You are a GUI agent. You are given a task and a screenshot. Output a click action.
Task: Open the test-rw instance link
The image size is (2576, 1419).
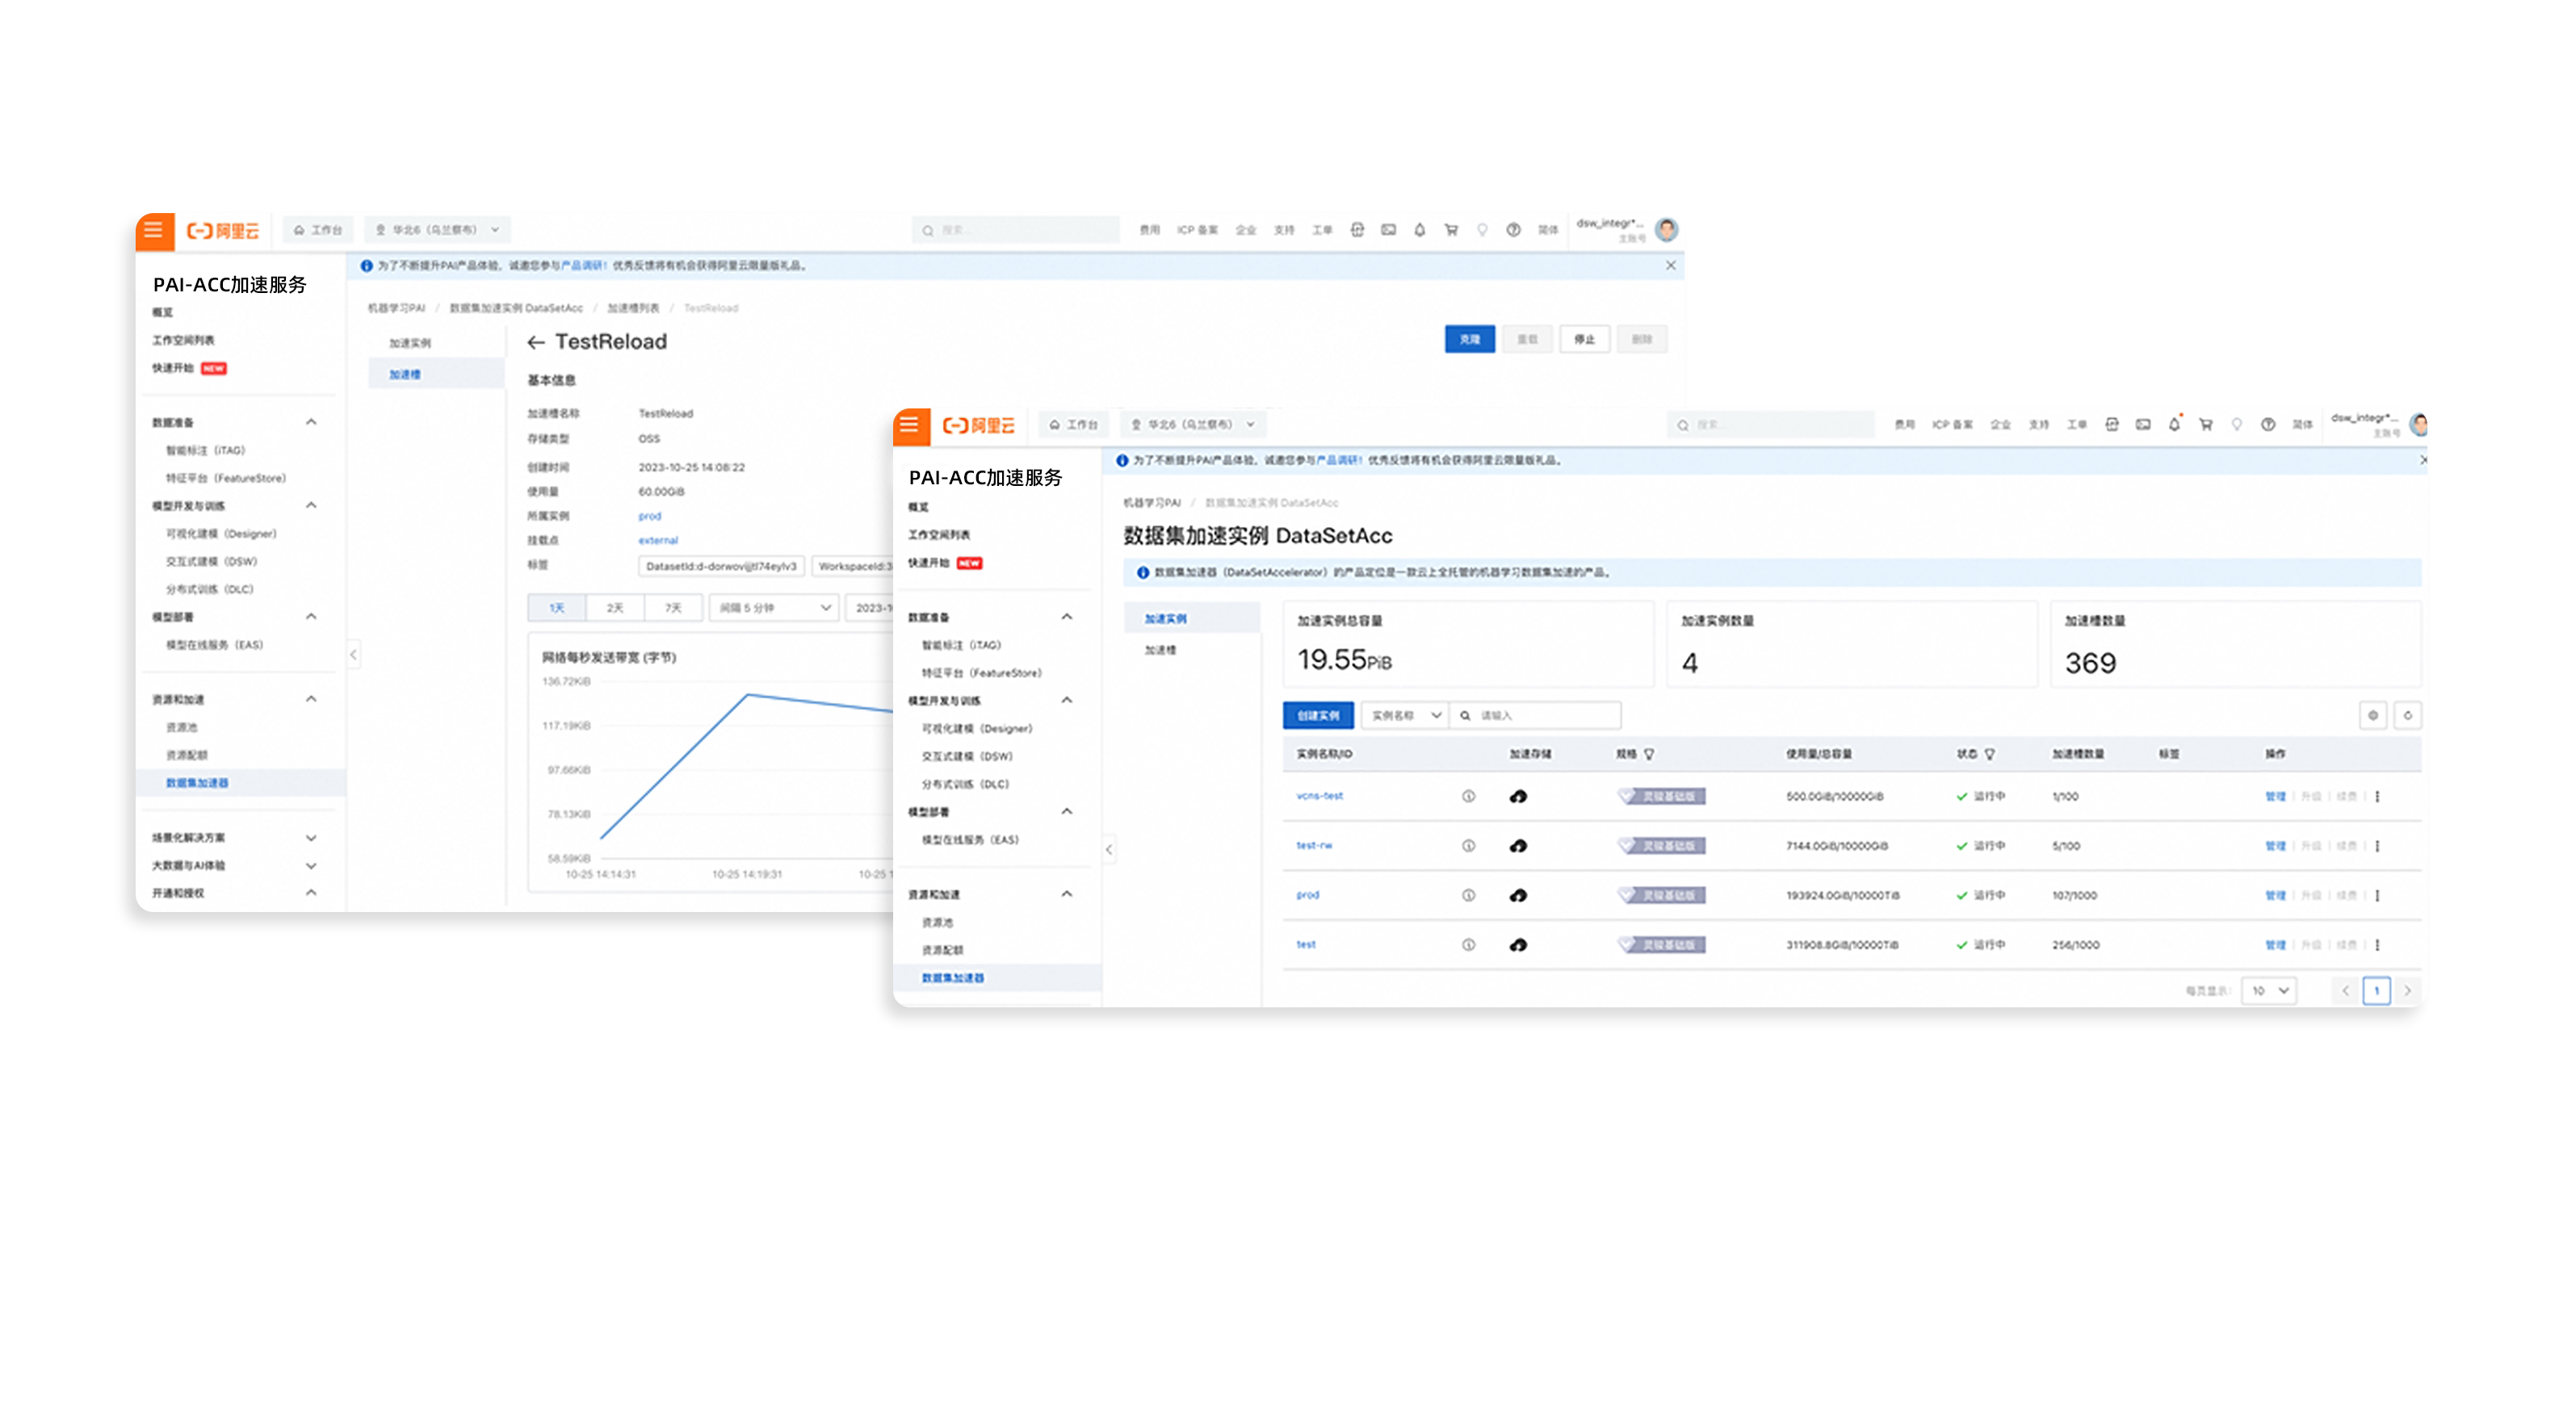point(1314,845)
